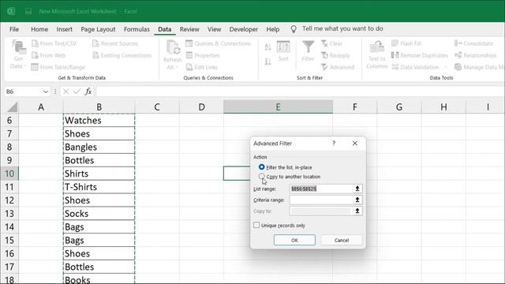Open Relationships

point(475,55)
